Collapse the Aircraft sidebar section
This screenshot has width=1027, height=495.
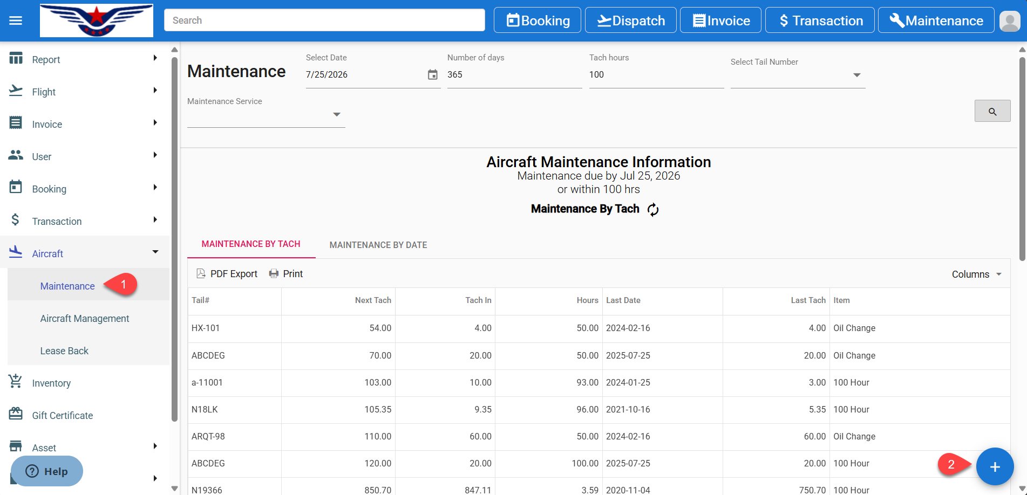pyautogui.click(x=155, y=252)
